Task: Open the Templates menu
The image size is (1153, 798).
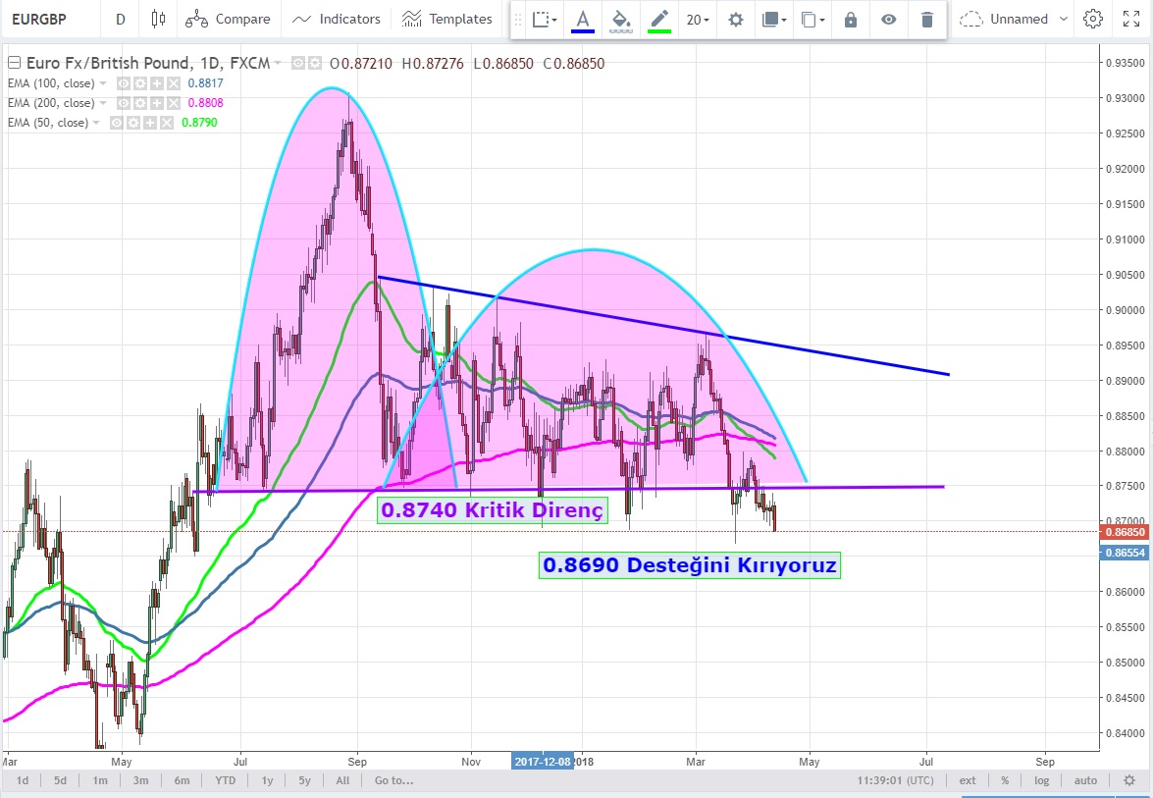Action: 446,19
